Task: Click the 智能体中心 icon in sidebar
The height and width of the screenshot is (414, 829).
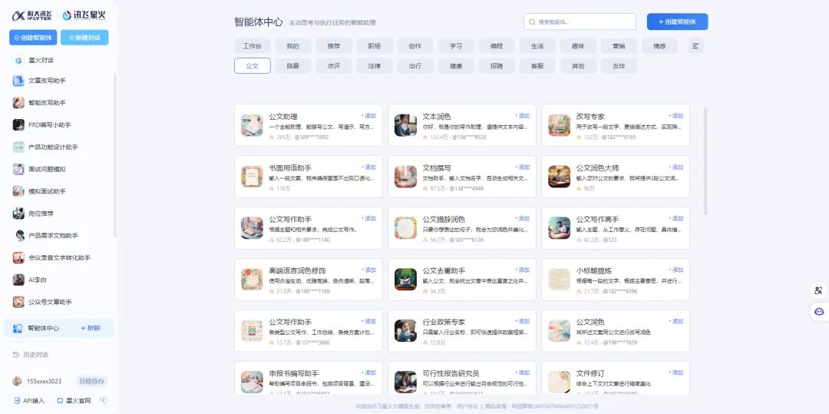Action: click(x=18, y=328)
